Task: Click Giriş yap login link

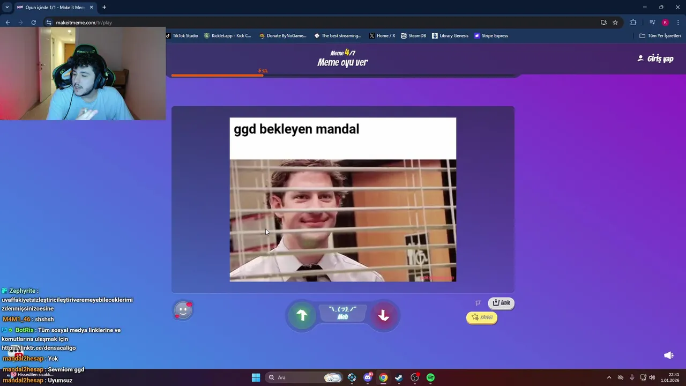Action: tap(655, 58)
